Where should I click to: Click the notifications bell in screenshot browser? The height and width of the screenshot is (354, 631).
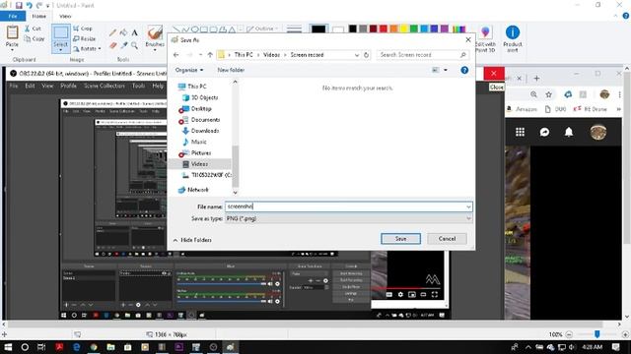(569, 132)
